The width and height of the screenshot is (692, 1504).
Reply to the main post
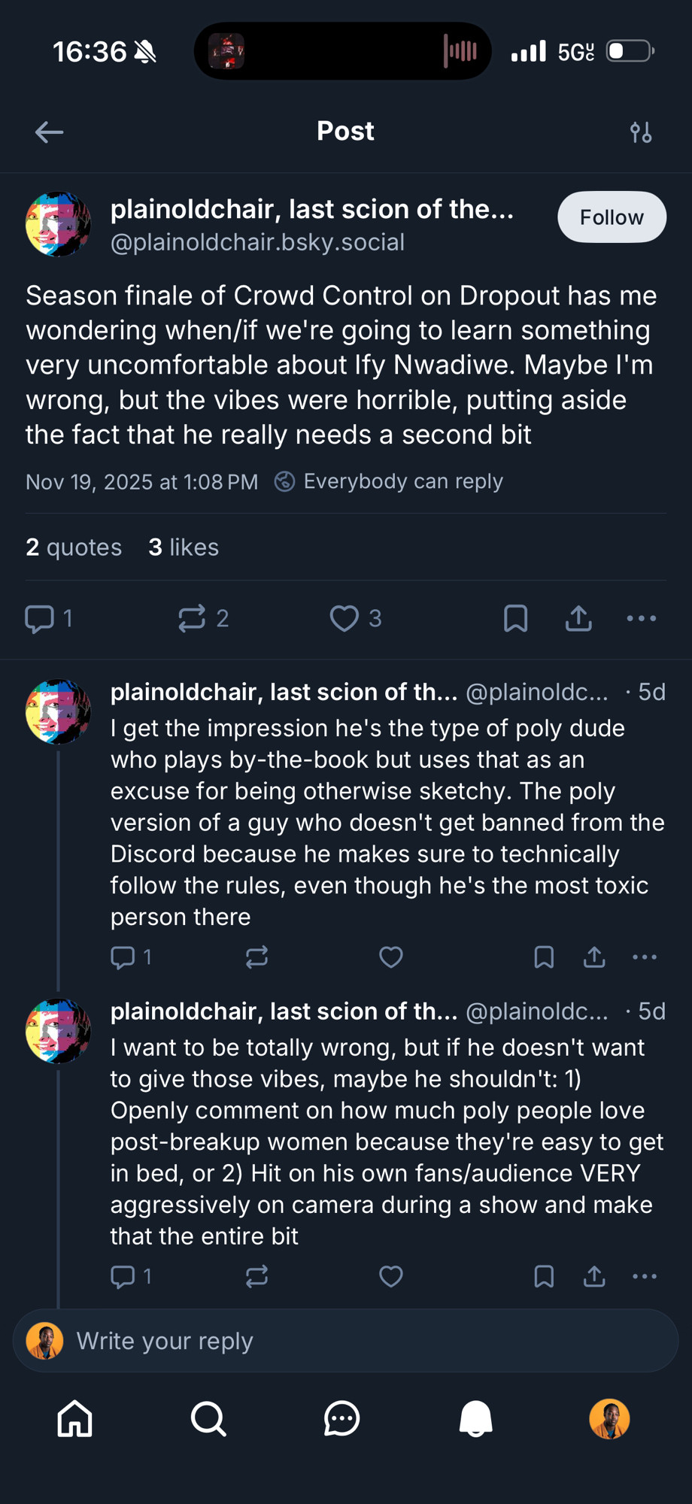pyautogui.click(x=40, y=618)
